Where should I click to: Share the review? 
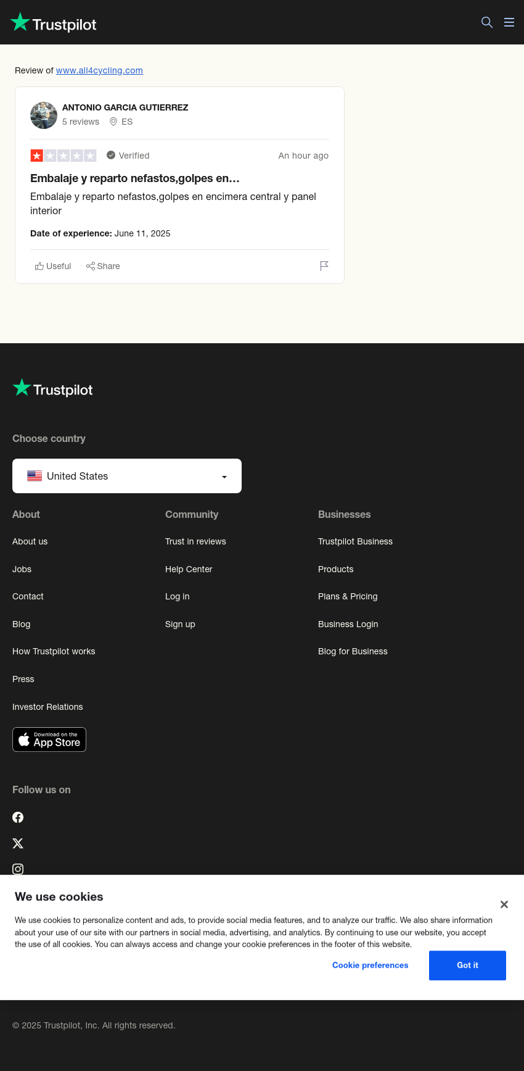(103, 266)
